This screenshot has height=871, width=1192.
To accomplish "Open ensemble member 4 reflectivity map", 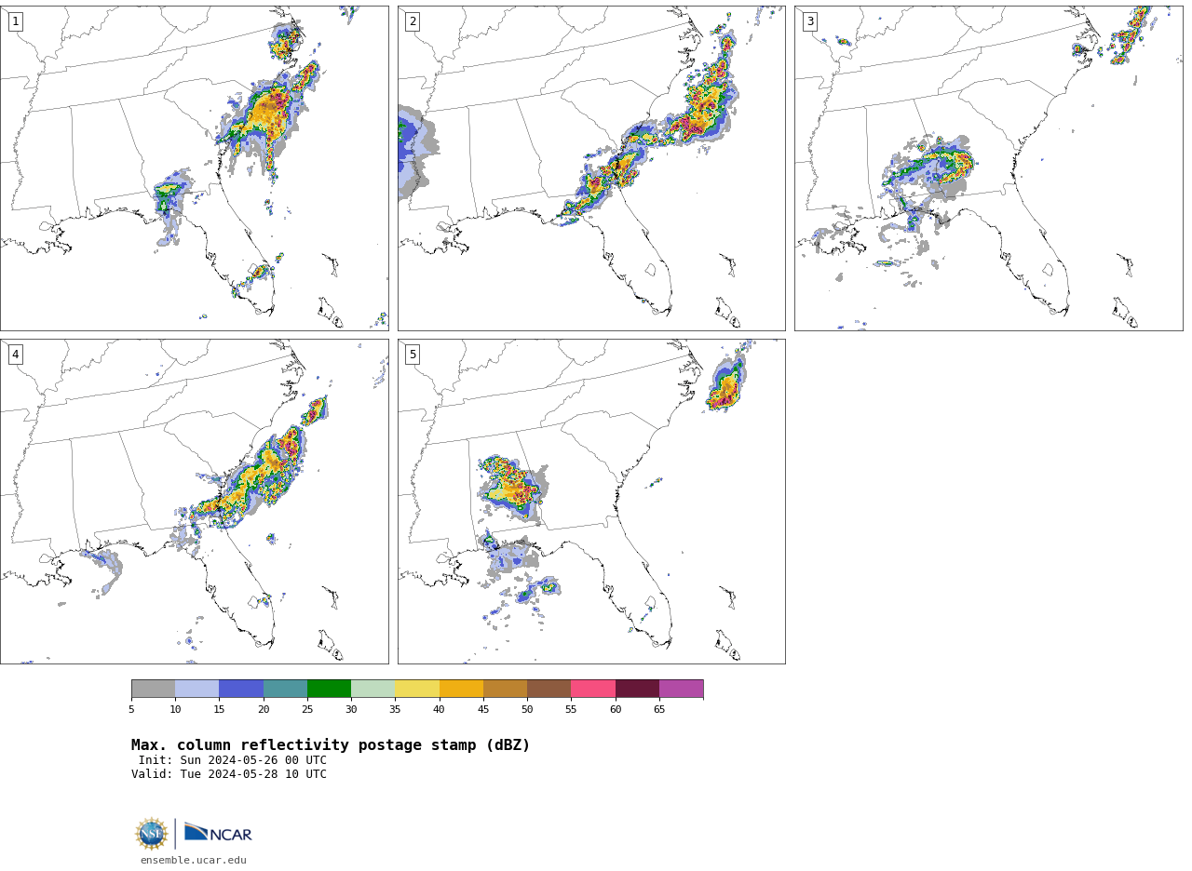I will pos(194,501).
